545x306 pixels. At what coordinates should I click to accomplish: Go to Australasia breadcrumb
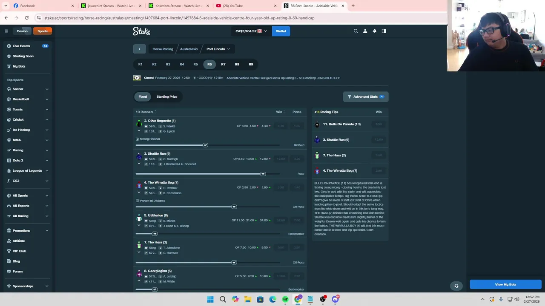189,49
